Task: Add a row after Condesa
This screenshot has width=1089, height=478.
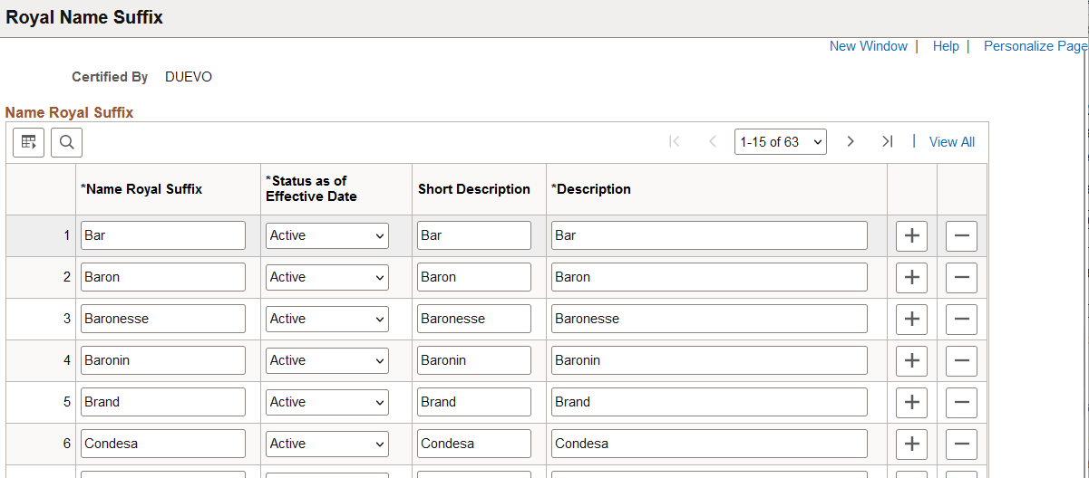Action: point(912,444)
